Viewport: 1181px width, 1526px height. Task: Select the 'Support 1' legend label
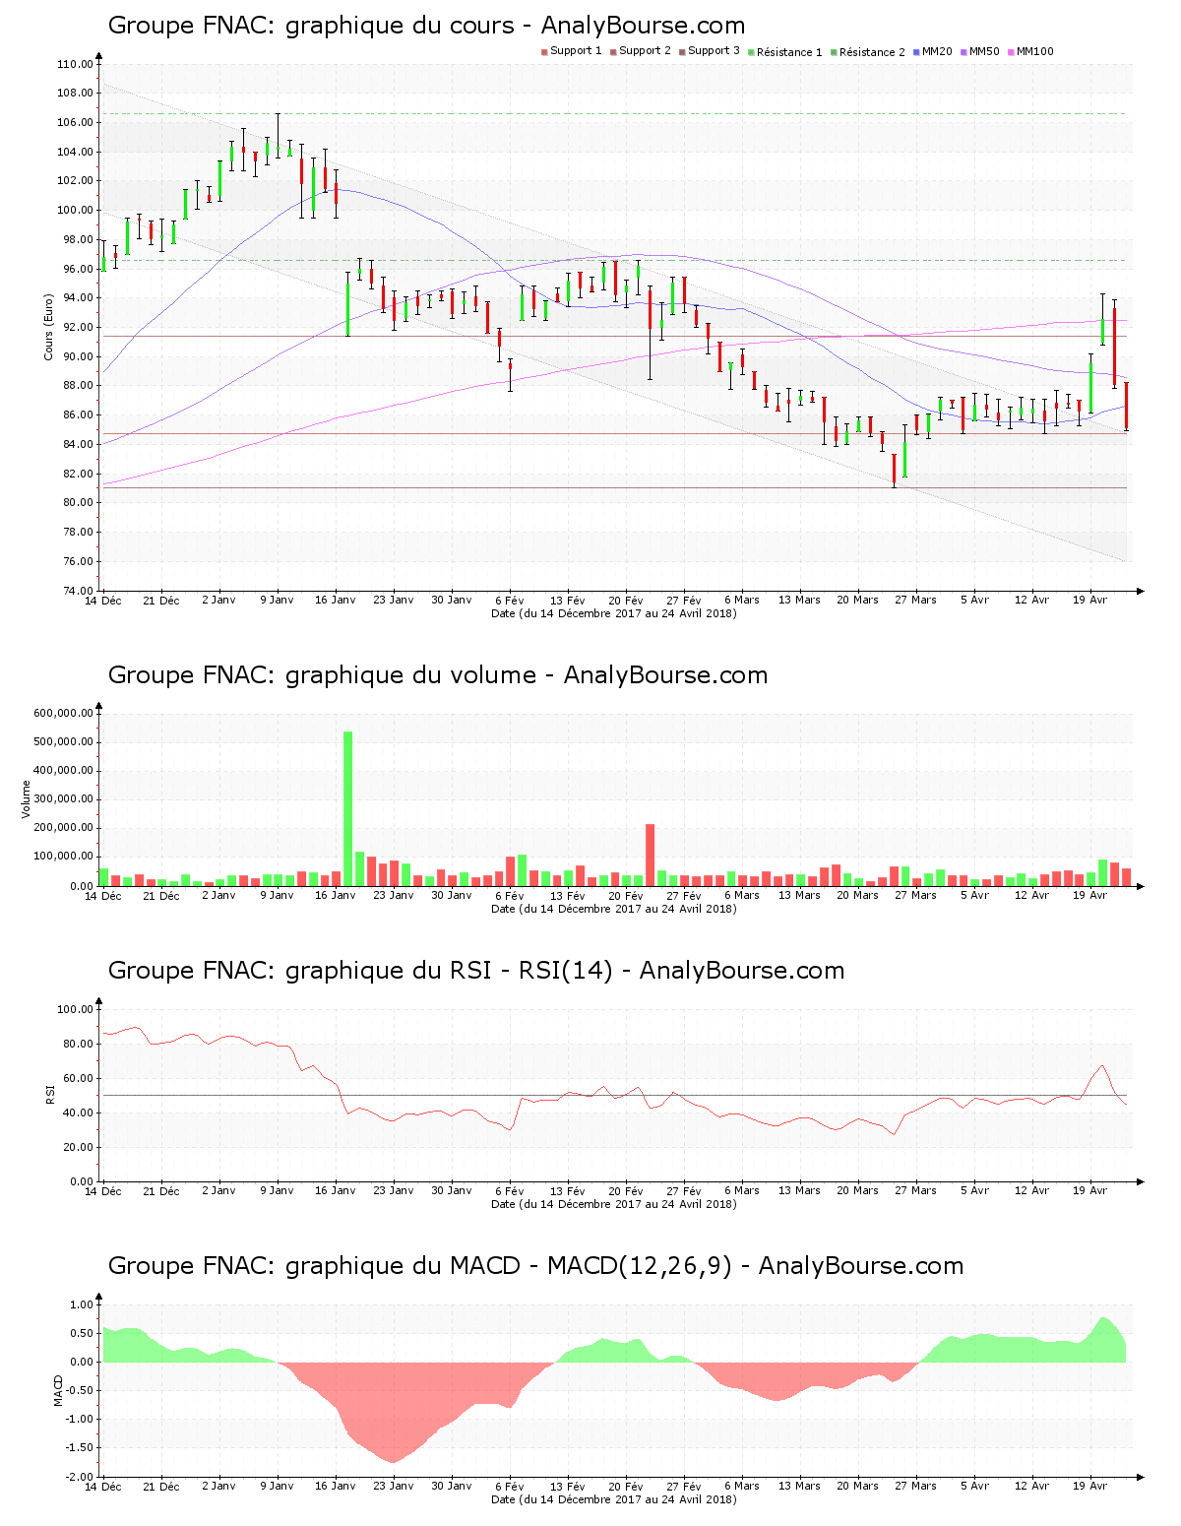point(576,51)
